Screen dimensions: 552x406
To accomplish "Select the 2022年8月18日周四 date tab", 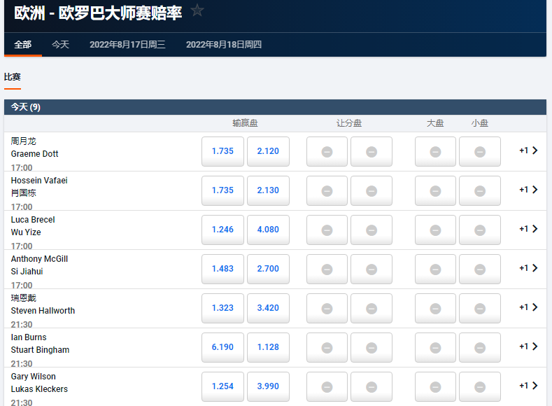I will click(x=224, y=44).
